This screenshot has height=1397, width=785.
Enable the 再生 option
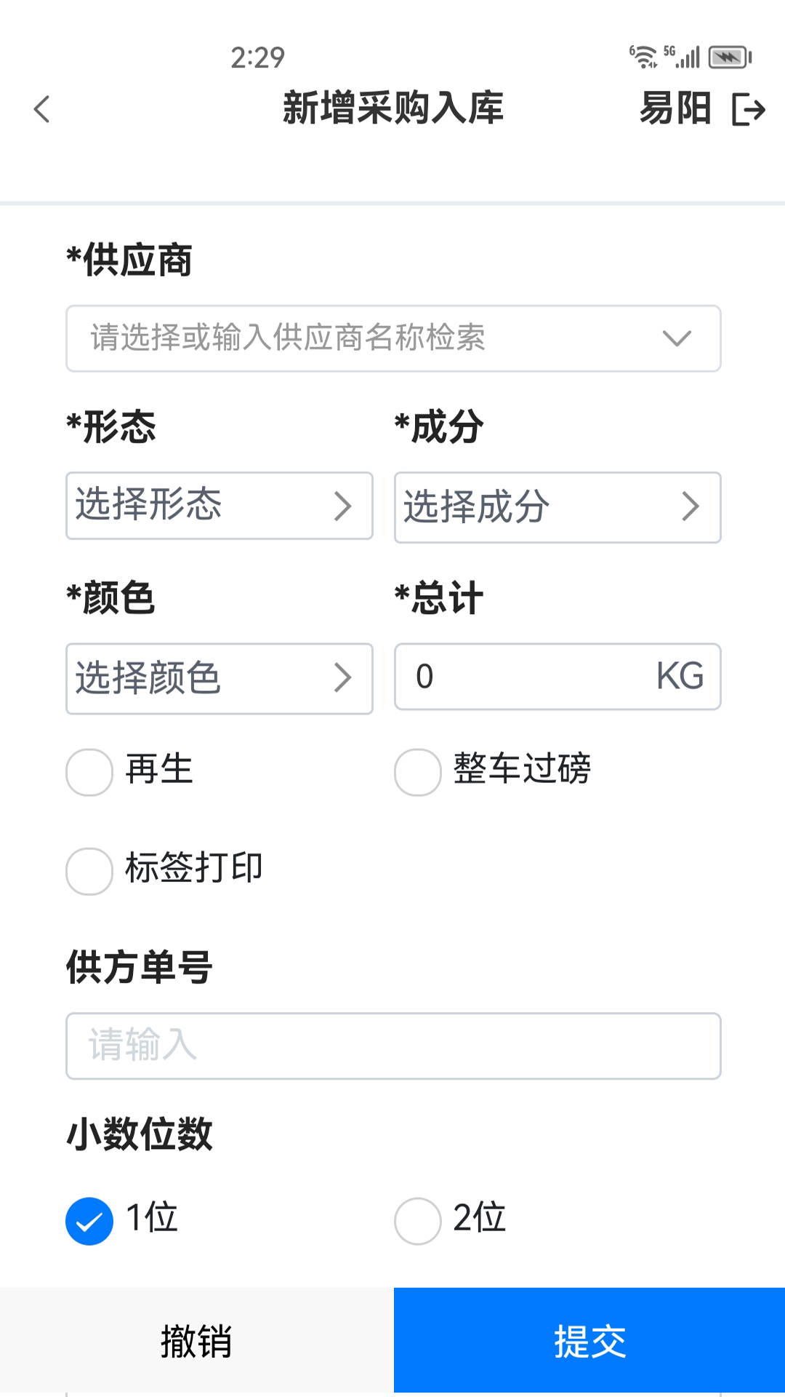click(89, 773)
